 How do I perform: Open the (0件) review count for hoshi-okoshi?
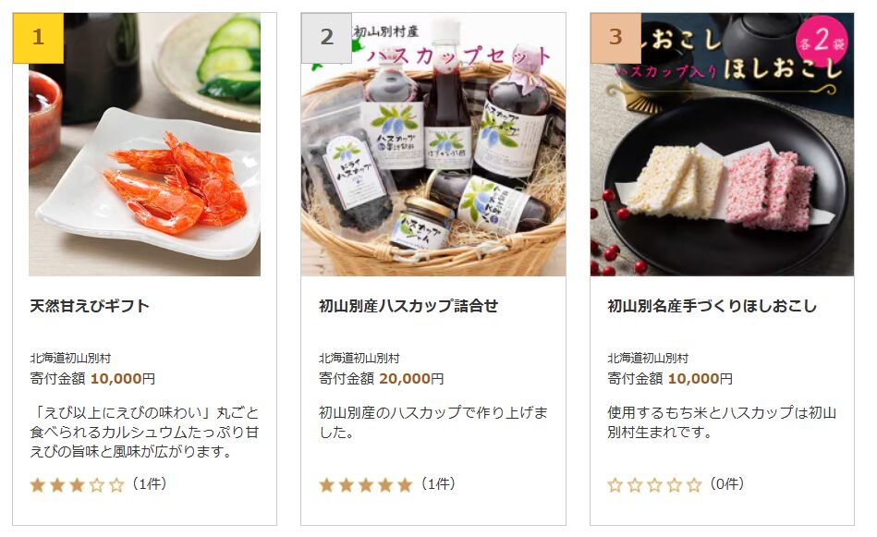pos(727,484)
